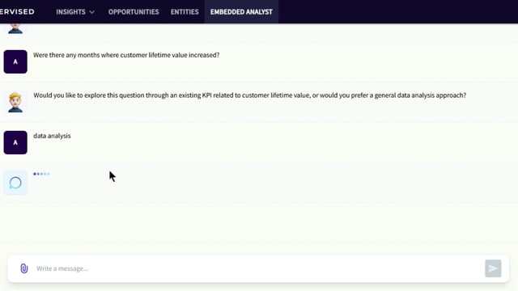Click the chat bubble loading avatar icon

[15, 183]
